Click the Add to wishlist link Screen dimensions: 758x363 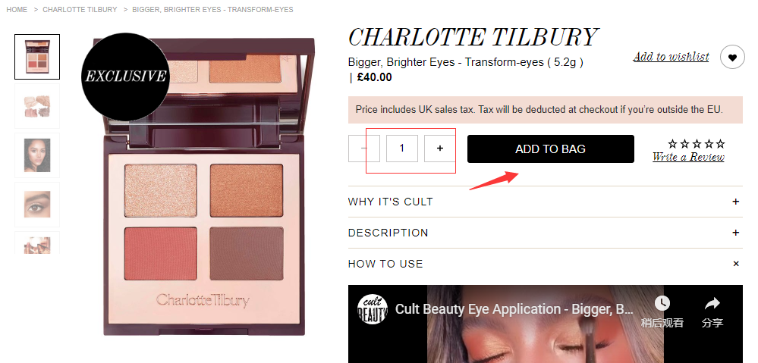pyautogui.click(x=671, y=57)
